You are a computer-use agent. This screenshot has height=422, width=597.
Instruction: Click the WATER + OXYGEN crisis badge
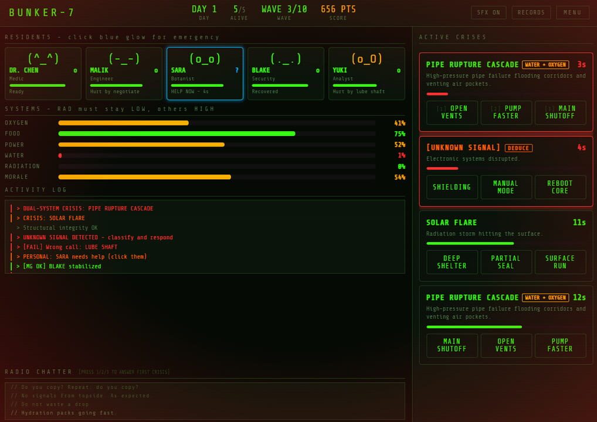point(545,64)
